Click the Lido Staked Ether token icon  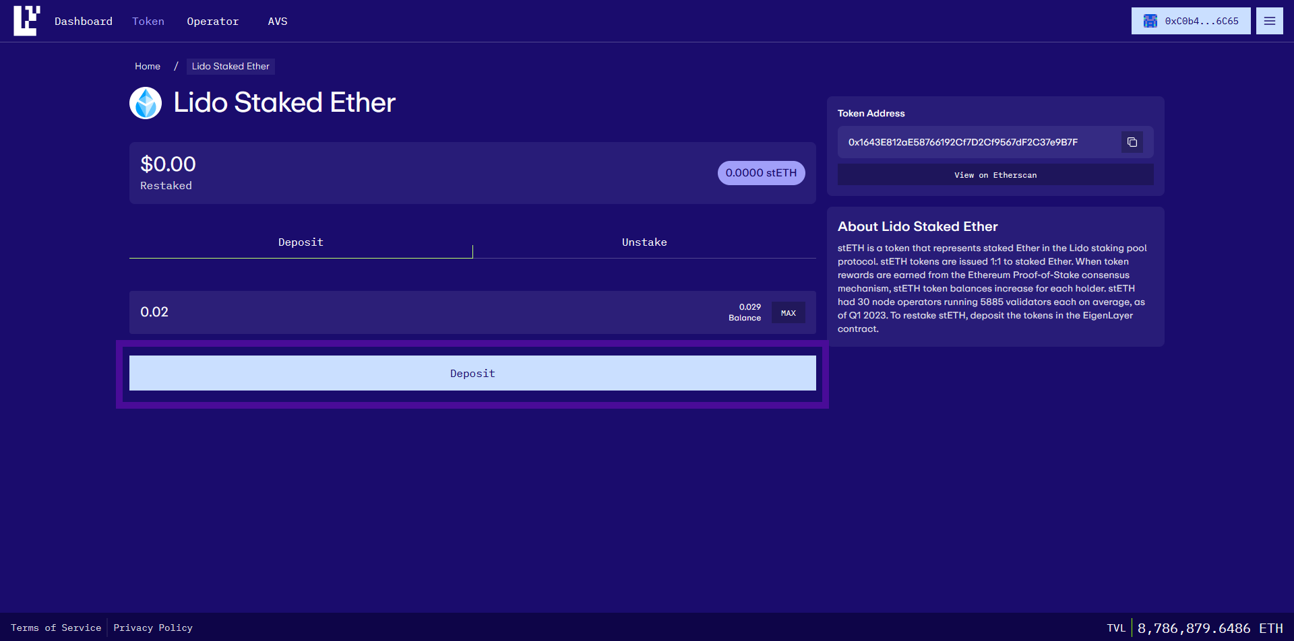click(146, 103)
